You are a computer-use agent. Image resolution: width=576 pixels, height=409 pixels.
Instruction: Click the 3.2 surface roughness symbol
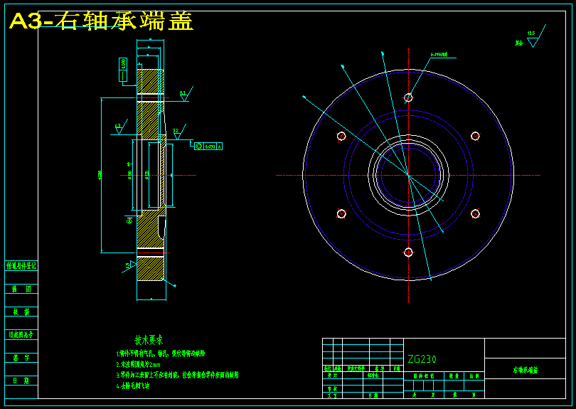179,132
